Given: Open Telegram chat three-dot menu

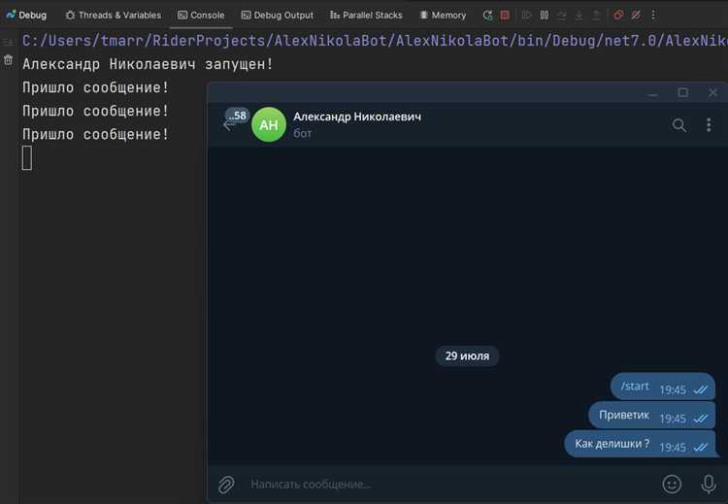Looking at the screenshot, I should (709, 124).
